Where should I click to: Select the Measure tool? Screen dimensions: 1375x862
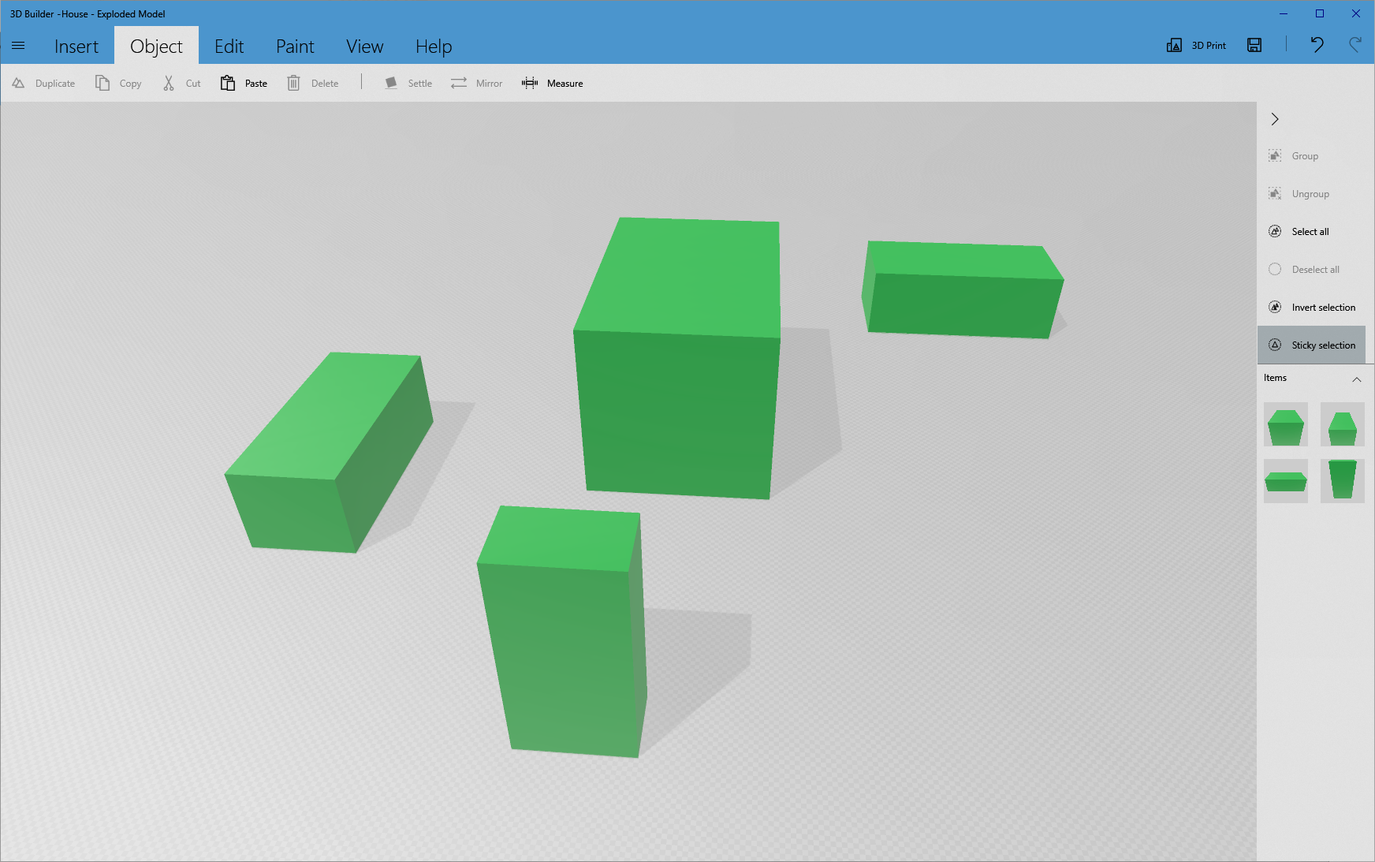click(529, 83)
